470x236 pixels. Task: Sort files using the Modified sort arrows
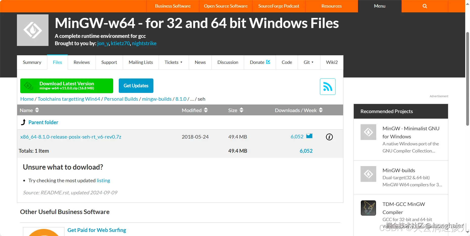(206, 110)
